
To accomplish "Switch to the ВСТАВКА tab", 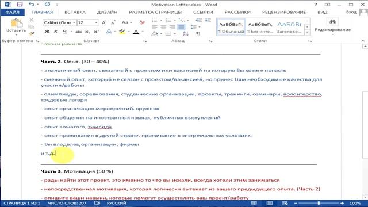I will tap(75, 12).
